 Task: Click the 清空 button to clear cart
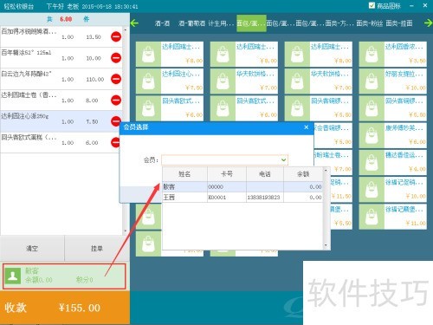tap(32, 248)
